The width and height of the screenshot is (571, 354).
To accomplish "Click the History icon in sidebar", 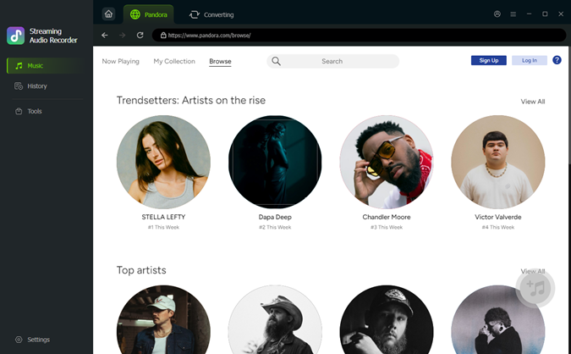I will click(19, 86).
